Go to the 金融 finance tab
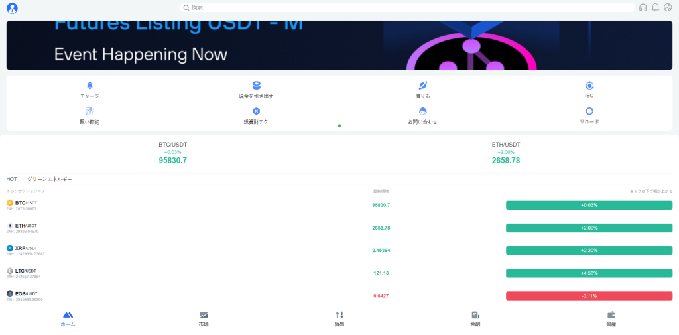The height and width of the screenshot is (335, 679). pyautogui.click(x=475, y=319)
